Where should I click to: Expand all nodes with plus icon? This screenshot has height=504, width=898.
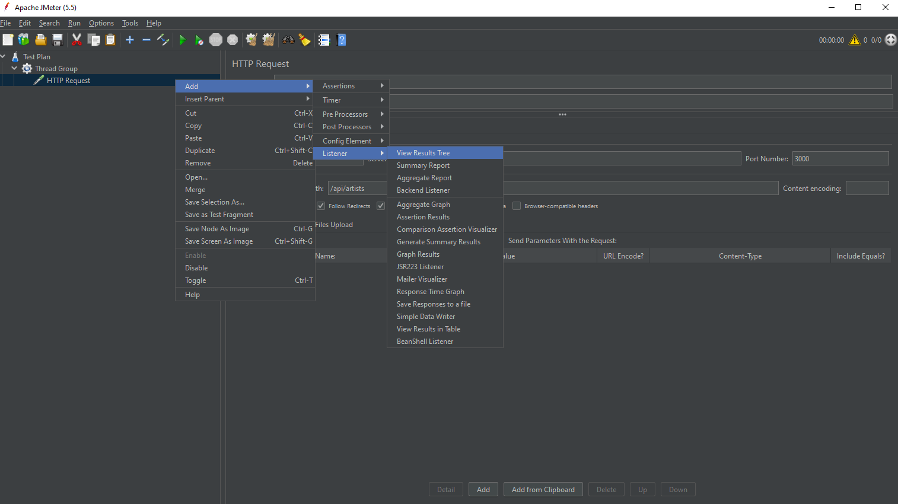(130, 40)
